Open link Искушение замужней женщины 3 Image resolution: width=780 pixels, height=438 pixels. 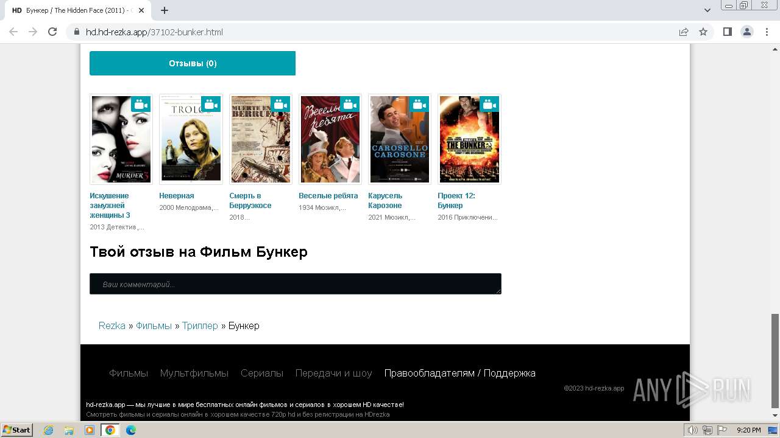(x=110, y=206)
